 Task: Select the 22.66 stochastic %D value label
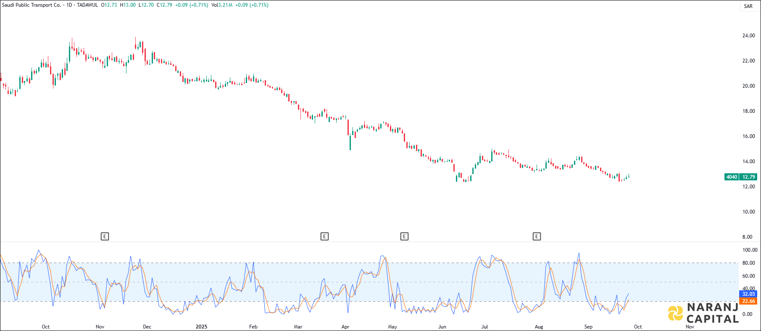click(x=748, y=301)
